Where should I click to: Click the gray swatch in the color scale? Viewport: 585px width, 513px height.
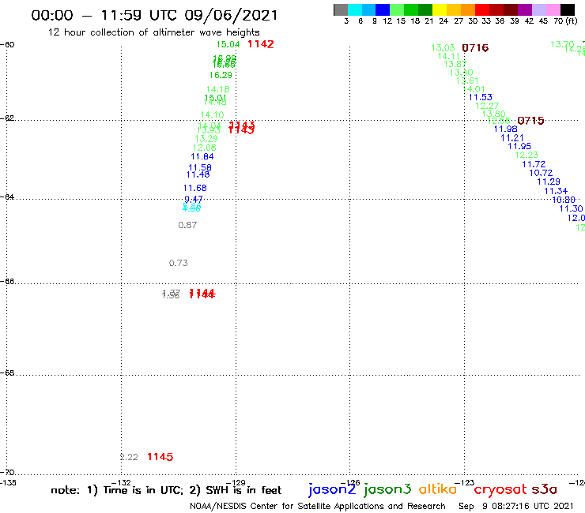(341, 9)
